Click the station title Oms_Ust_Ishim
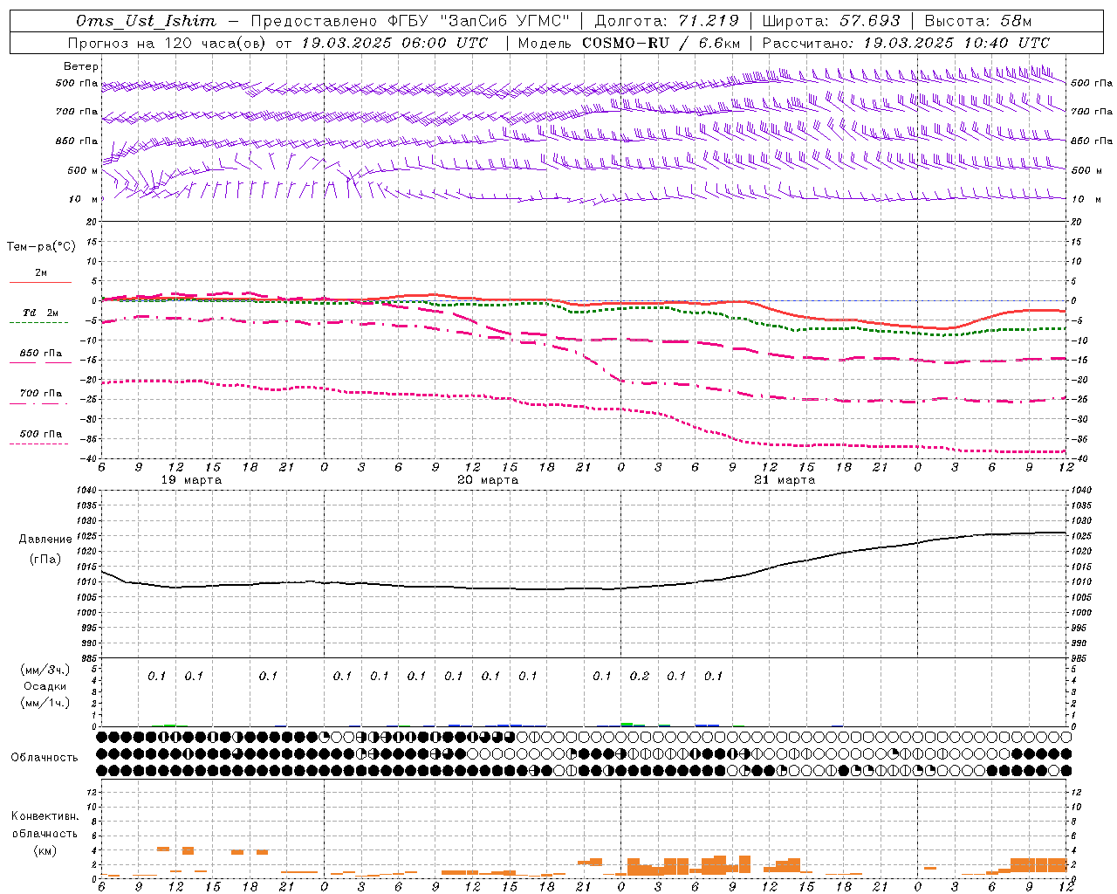Viewport: 1117px width, 894px height. pos(146,21)
